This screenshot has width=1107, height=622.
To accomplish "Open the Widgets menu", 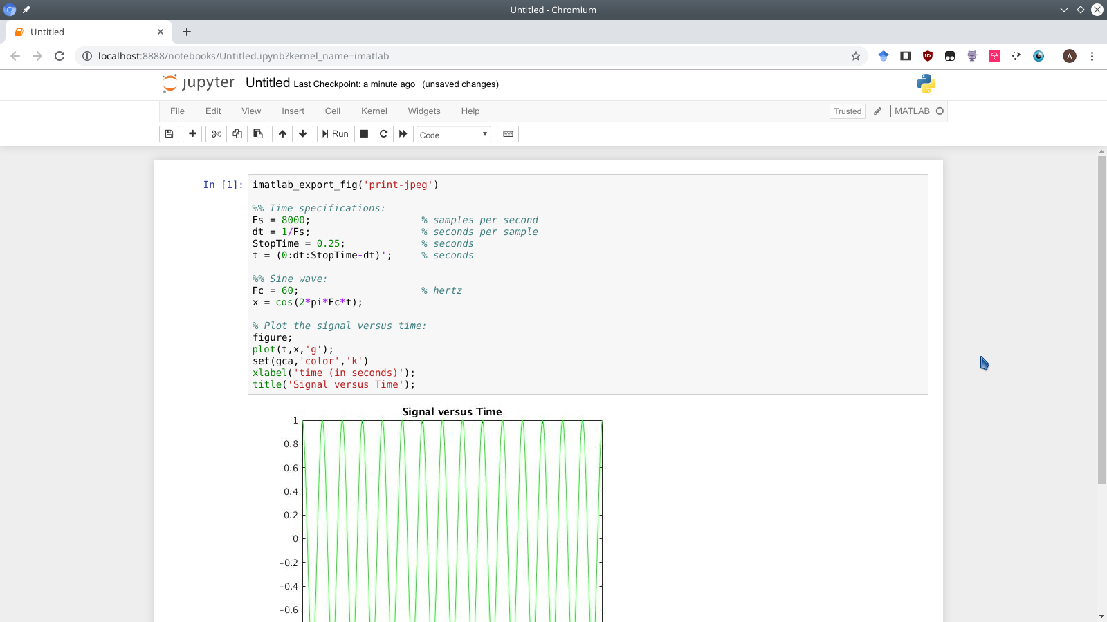I will 423,111.
